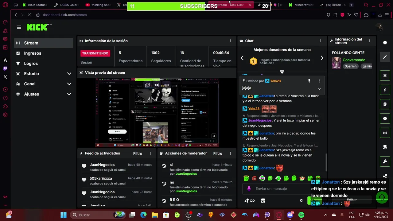Switch to the RGBA Color browser tab
The width and height of the screenshot is (393, 221).
point(67,5)
